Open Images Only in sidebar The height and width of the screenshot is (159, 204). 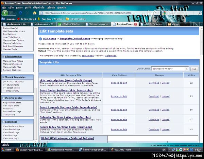click(x=13, y=91)
